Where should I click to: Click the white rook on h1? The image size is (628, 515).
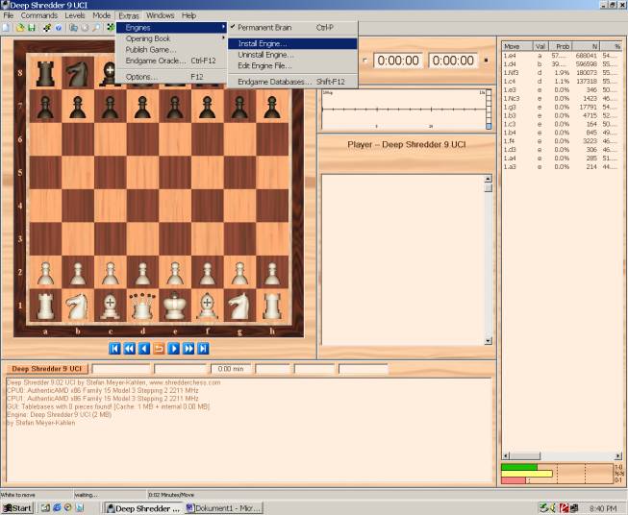[x=272, y=306]
